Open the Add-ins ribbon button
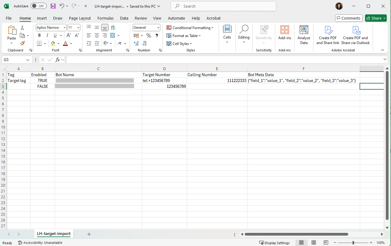This screenshot has width=391, height=246. [x=285, y=33]
